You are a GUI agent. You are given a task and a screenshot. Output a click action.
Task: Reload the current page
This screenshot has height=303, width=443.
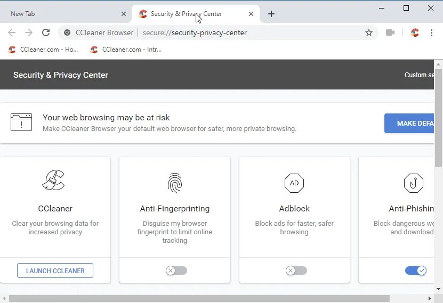46,32
